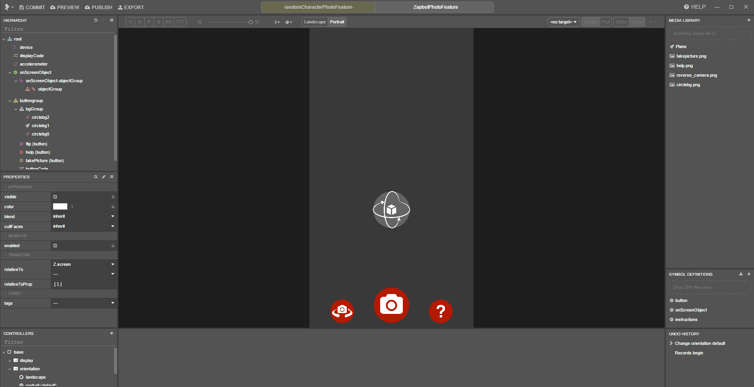This screenshot has width=754, height=387.
Task: Open the tags dropdown
Action: coord(84,303)
